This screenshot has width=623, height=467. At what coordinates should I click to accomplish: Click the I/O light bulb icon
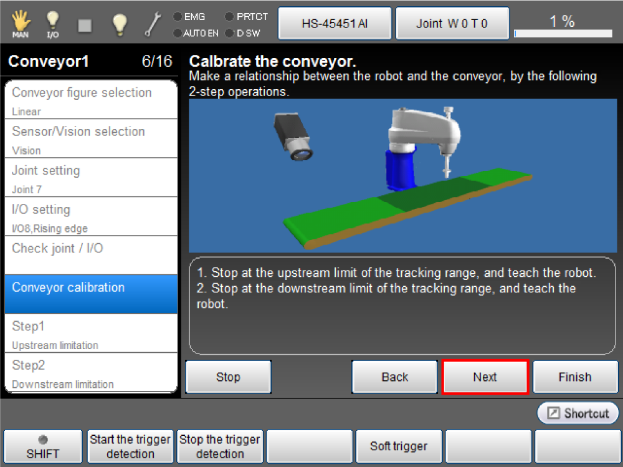53,24
